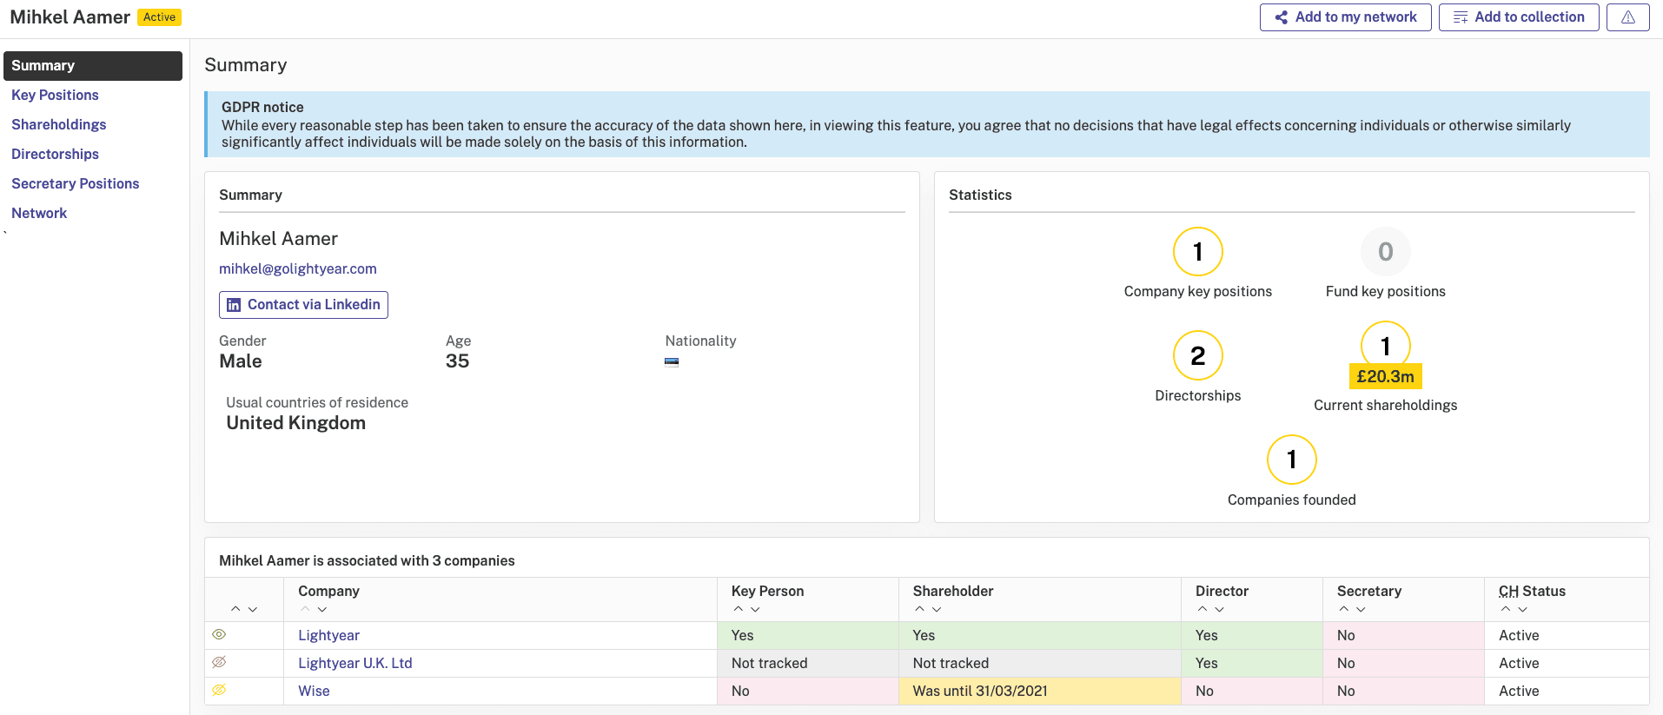Open the Lightyear U.K. Ltd company link
Viewport: 1663px width, 715px height.
tap(355, 663)
